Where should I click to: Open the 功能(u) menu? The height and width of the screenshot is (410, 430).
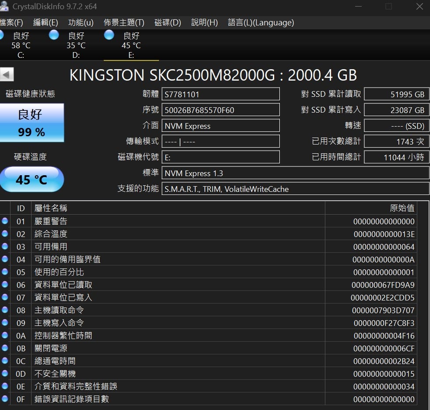81,22
